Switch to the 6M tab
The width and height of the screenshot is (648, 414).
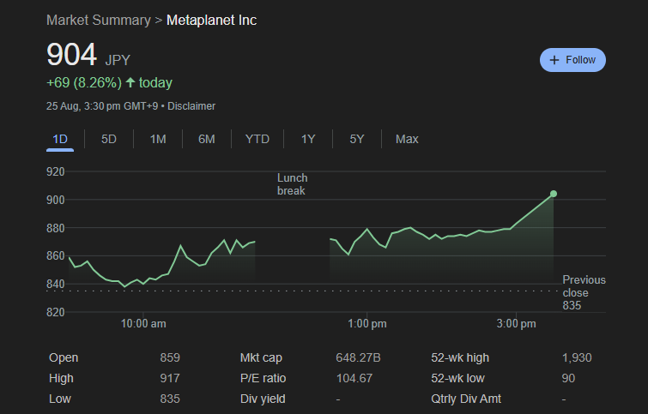207,139
